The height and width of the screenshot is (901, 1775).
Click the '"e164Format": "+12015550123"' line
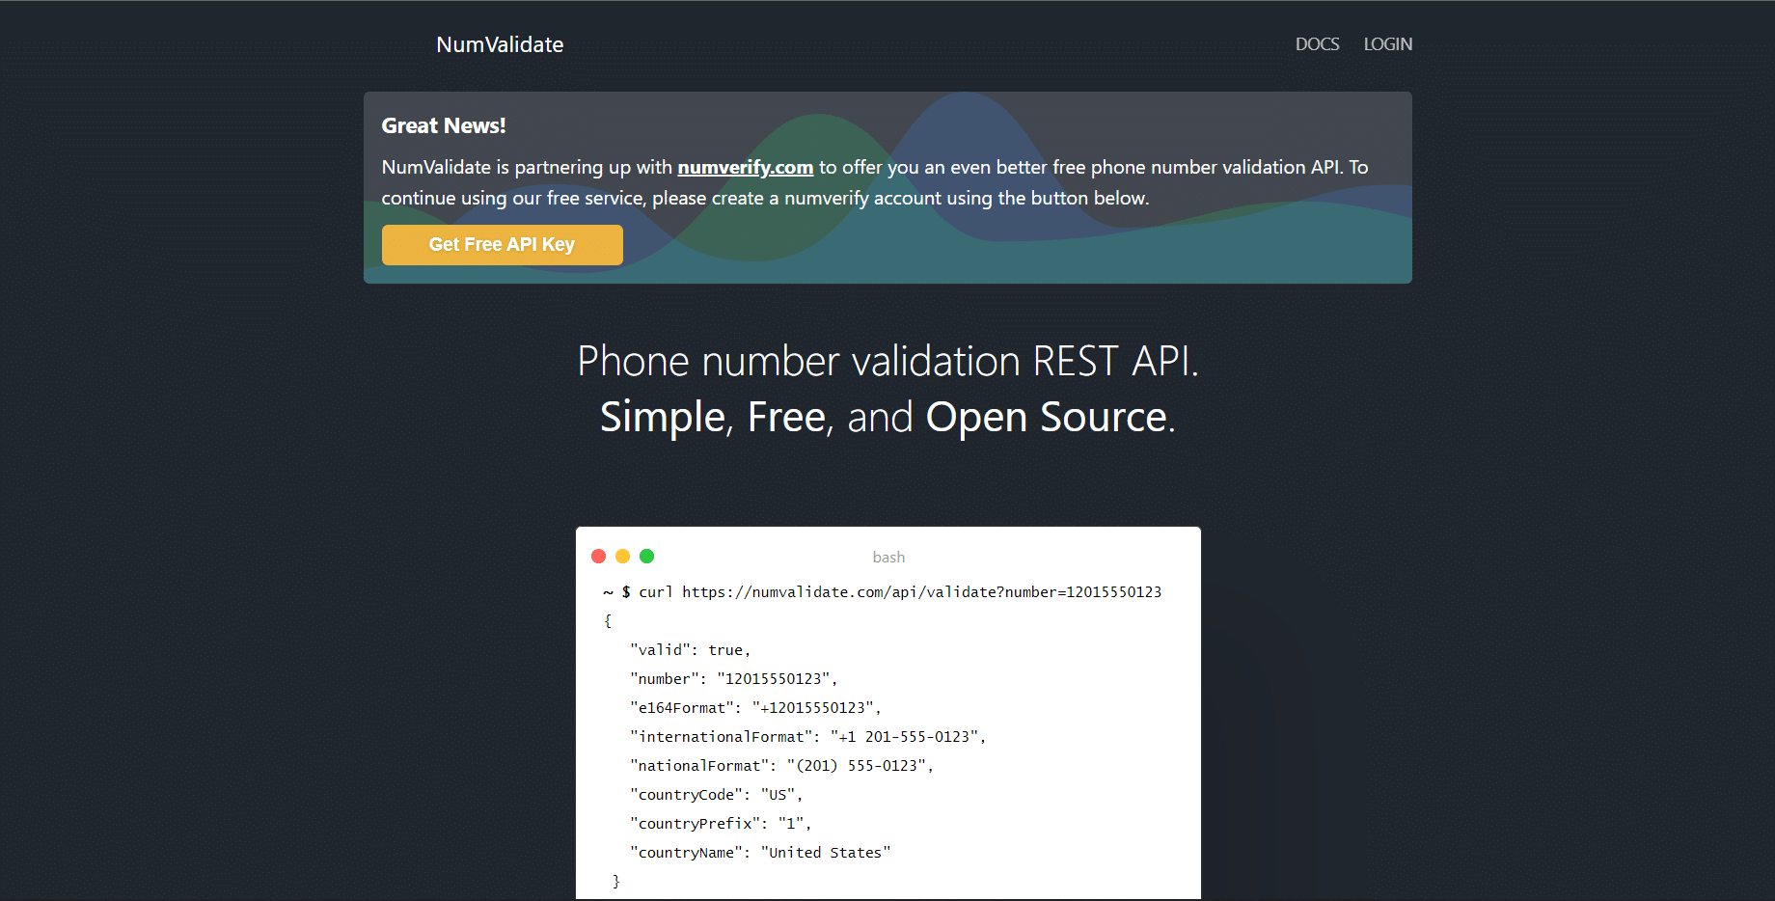[755, 708]
